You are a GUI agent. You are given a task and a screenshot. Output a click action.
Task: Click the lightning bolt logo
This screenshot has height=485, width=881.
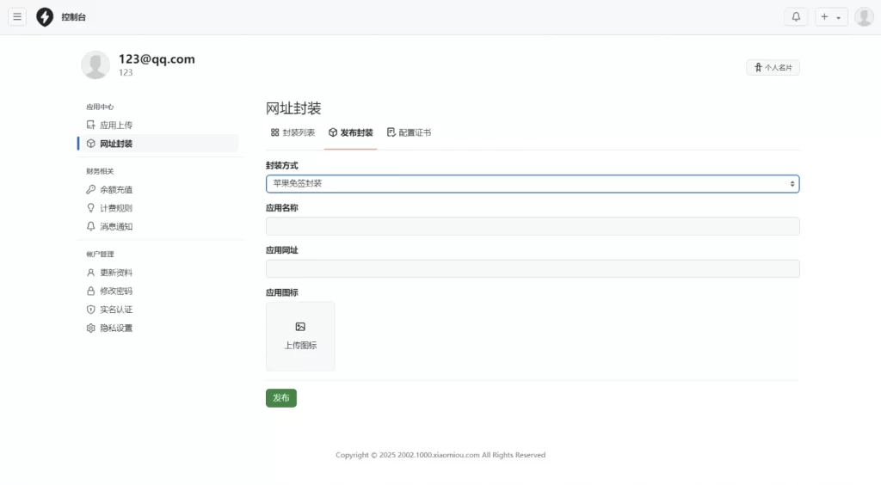tap(45, 17)
